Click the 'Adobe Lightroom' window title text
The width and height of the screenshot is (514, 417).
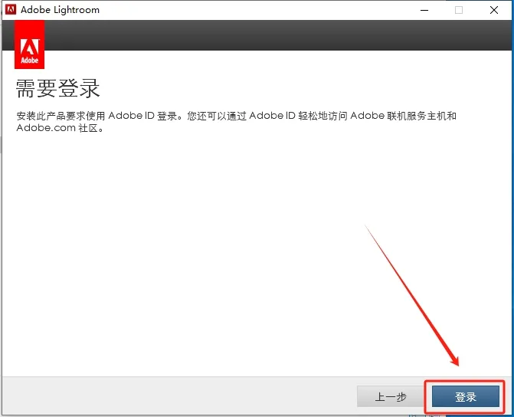pos(60,10)
